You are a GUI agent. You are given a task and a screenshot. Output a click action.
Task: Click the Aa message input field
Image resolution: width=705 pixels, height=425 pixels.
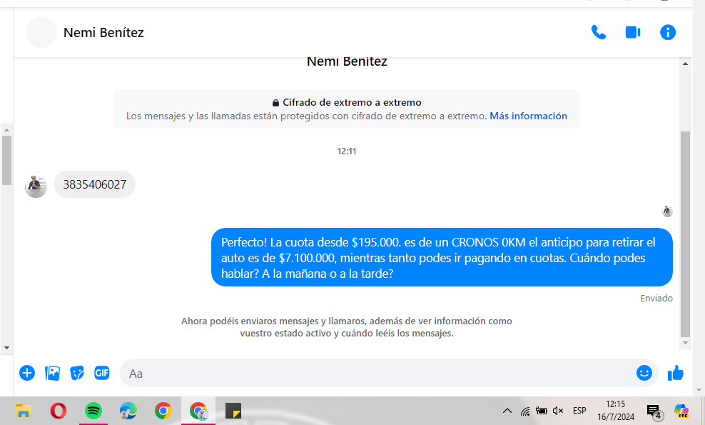click(378, 373)
